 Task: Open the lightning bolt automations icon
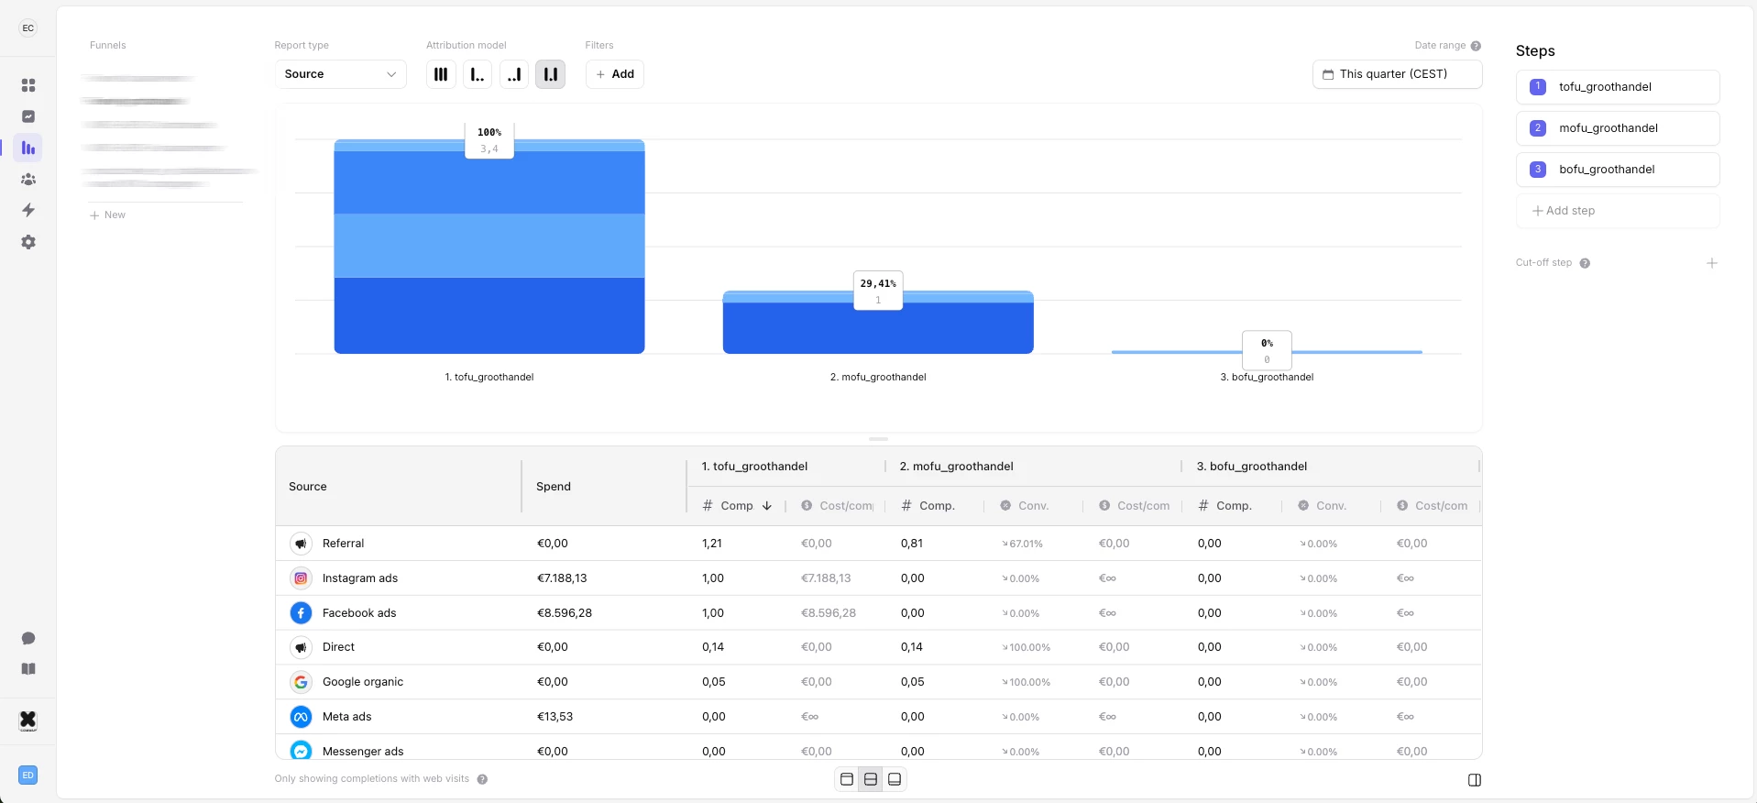[x=28, y=210]
